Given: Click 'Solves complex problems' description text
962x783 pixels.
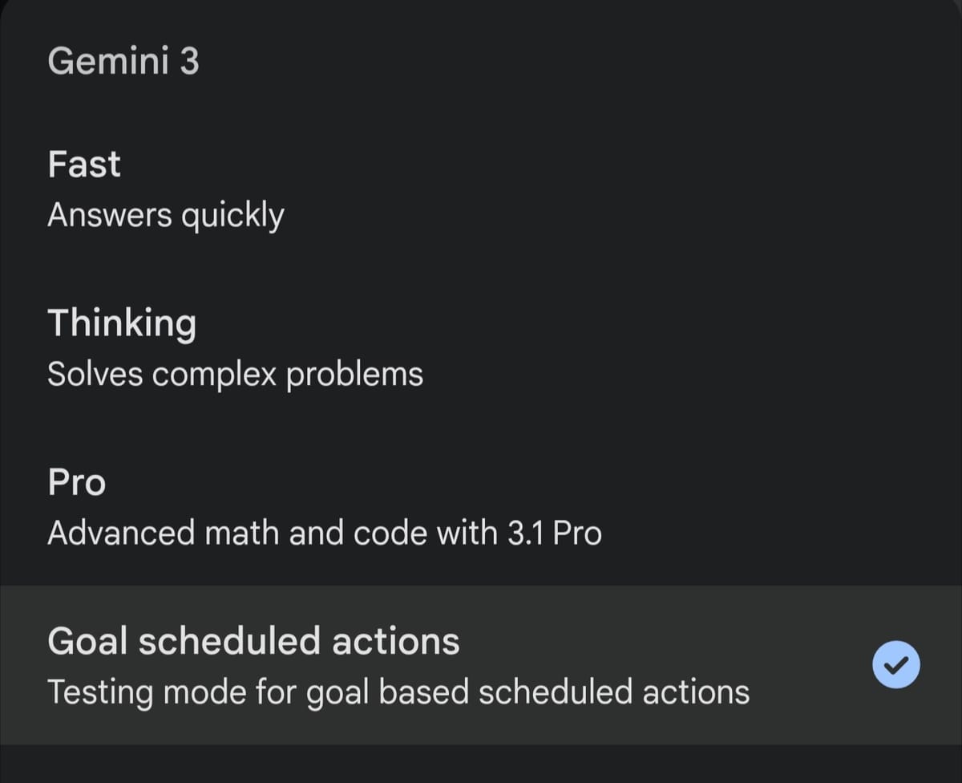Looking at the screenshot, I should [236, 373].
